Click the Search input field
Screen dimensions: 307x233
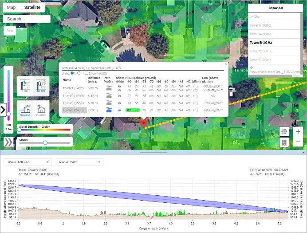click(x=27, y=19)
